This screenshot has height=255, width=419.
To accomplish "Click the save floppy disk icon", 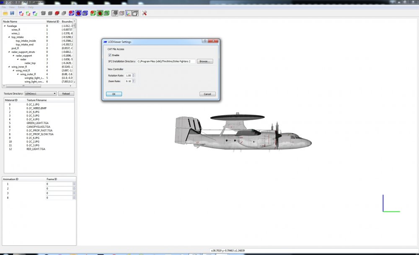I will [x=12, y=13].
